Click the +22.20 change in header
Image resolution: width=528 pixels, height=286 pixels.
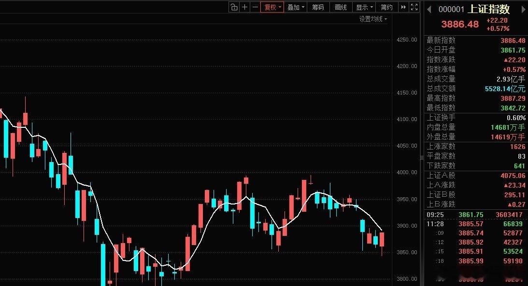pyautogui.click(x=497, y=21)
